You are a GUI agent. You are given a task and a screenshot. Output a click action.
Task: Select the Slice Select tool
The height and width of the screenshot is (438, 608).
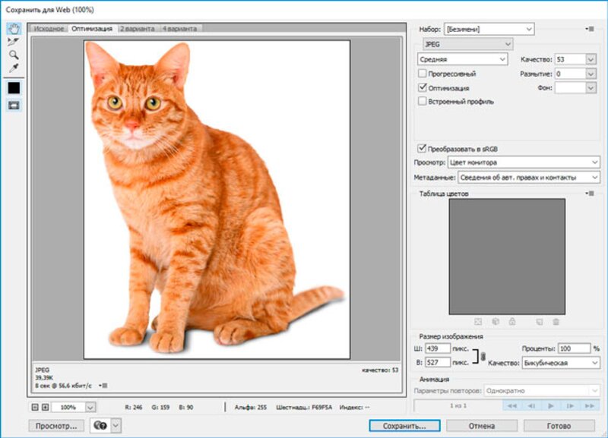tap(13, 40)
